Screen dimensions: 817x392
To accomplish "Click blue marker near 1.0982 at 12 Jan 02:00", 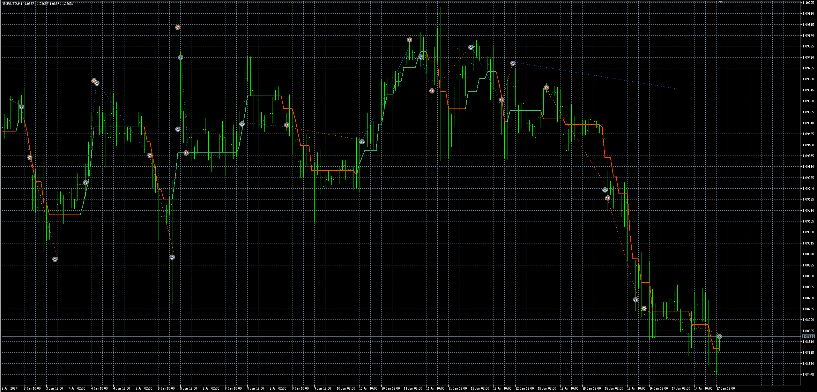I will (471, 47).
